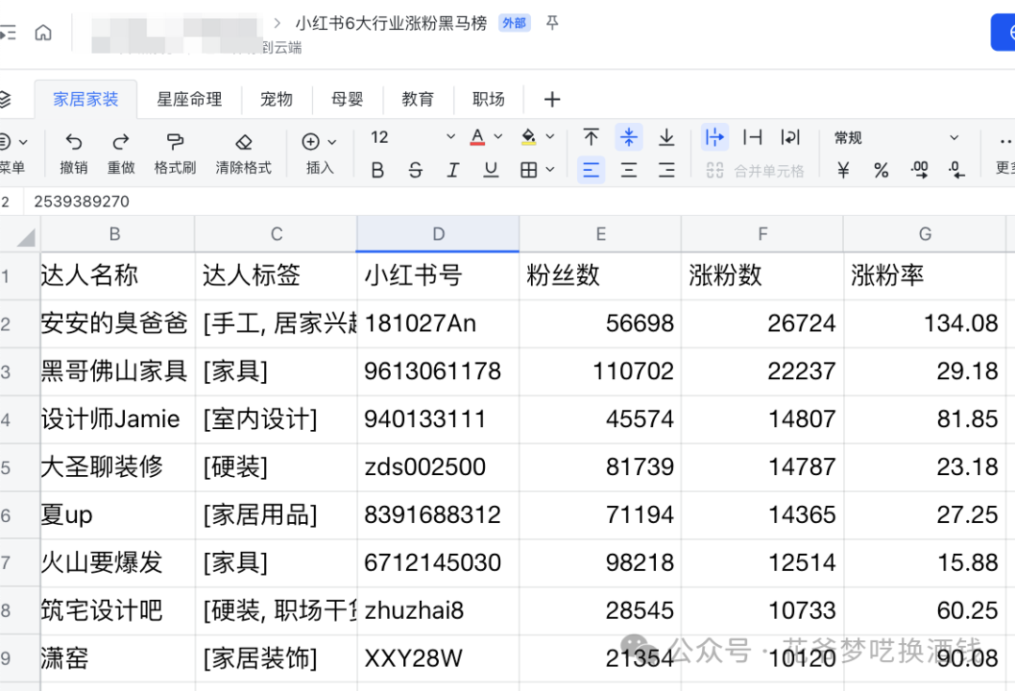Viewport: 1015px width, 691px height.
Task: Select cell with 黑哥佛山家具
Action: (x=117, y=372)
